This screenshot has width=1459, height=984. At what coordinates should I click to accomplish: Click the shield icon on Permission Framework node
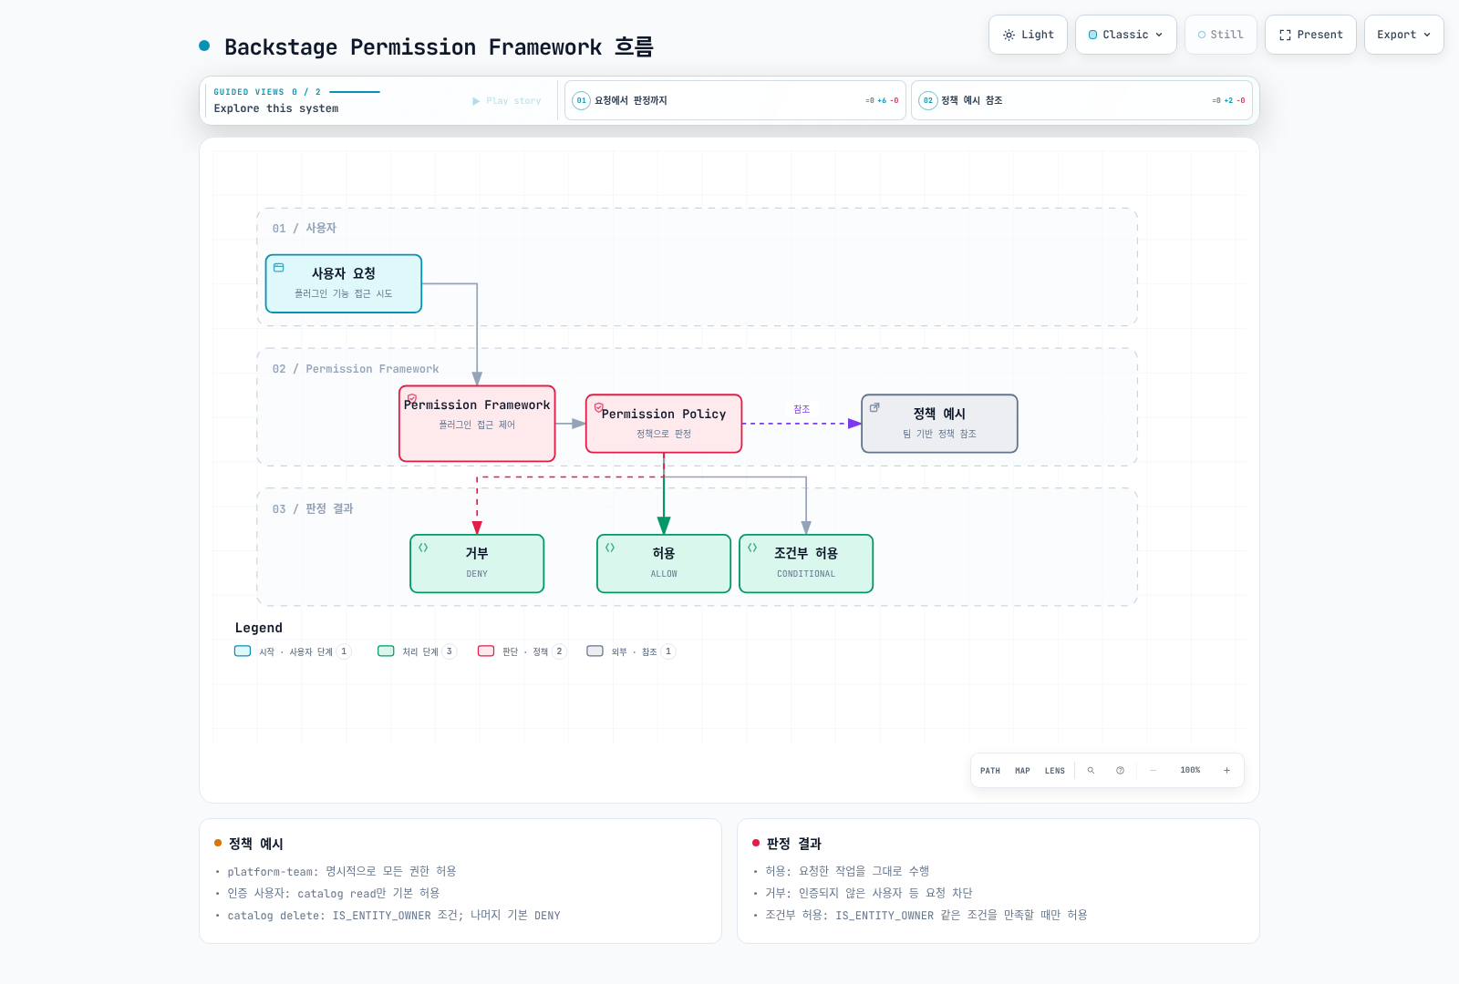tap(412, 399)
